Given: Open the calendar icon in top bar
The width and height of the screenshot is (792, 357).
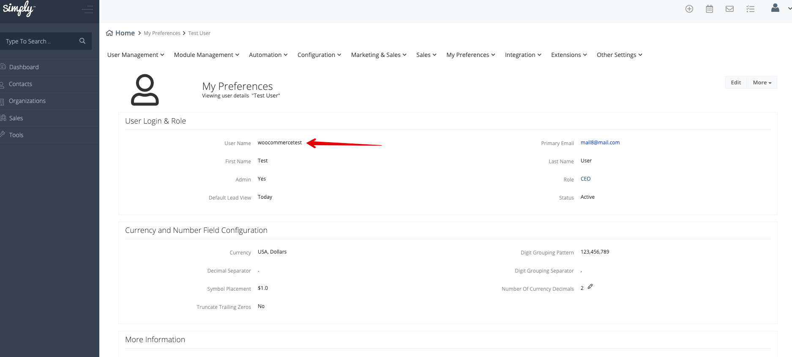Looking at the screenshot, I should 709,9.
